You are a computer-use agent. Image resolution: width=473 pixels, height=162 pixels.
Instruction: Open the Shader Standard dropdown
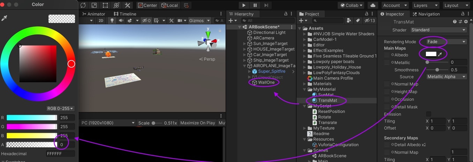tap(438, 30)
